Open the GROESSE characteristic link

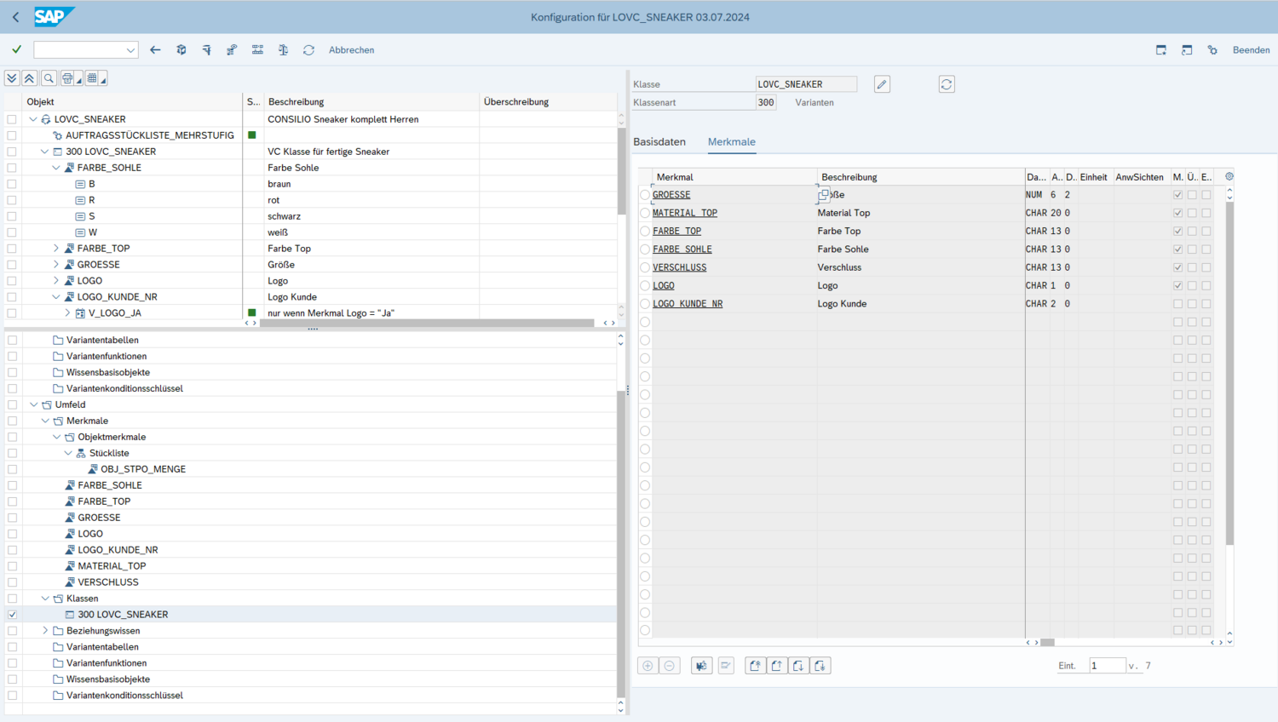pyautogui.click(x=671, y=195)
